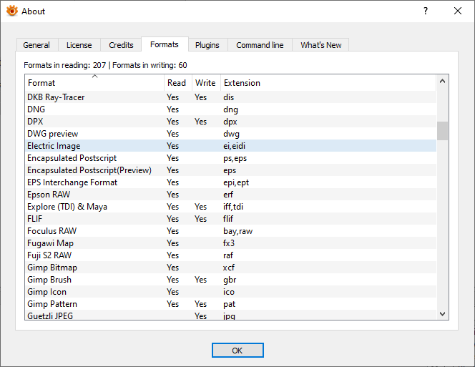
Task: Select the DWG preview row
Action: pyautogui.click(x=231, y=134)
